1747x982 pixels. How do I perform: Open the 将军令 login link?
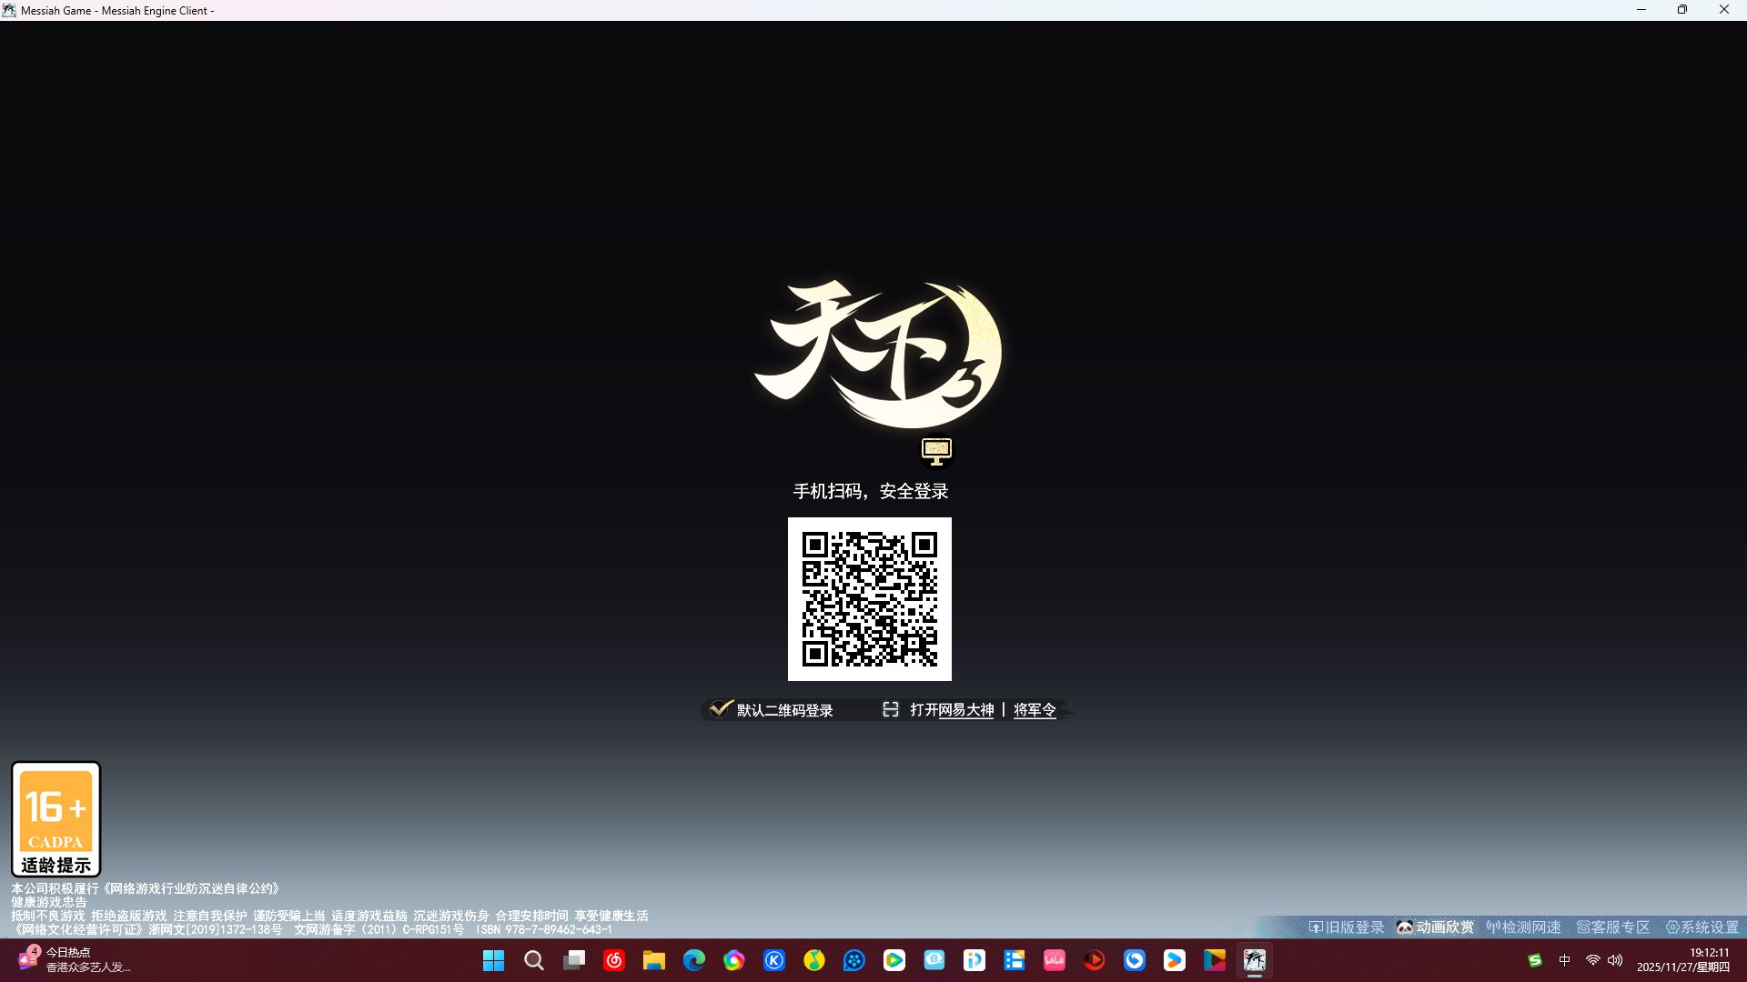(x=1035, y=710)
